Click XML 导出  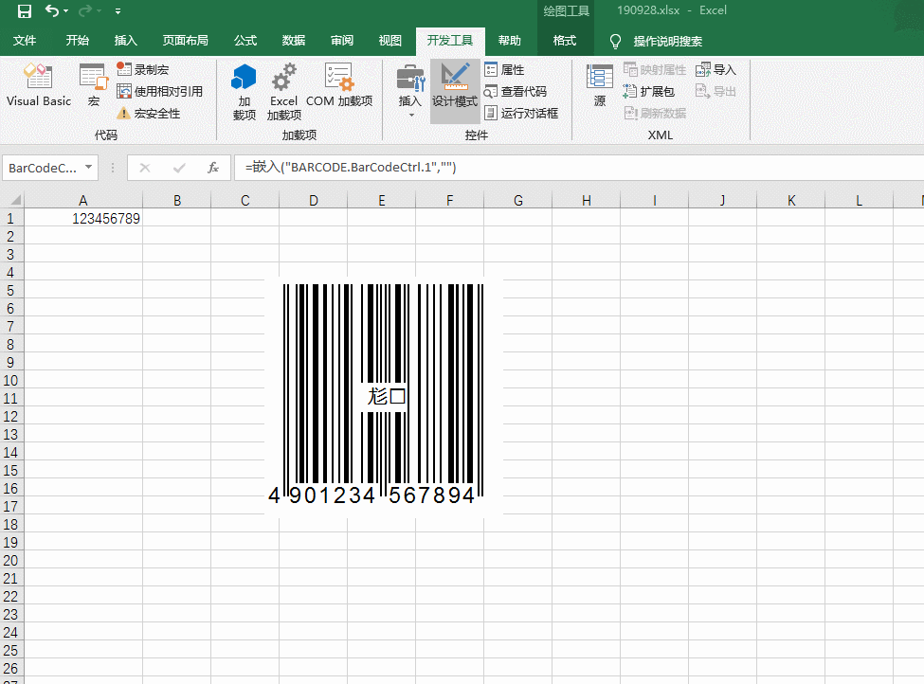click(x=716, y=91)
